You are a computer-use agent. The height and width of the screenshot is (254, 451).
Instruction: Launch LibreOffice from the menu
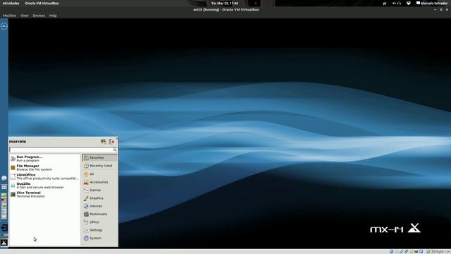pos(45,176)
